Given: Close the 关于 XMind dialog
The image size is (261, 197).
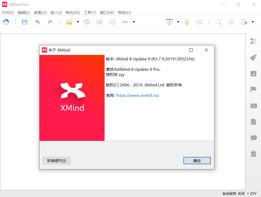Looking at the screenshot, I should coord(206,50).
